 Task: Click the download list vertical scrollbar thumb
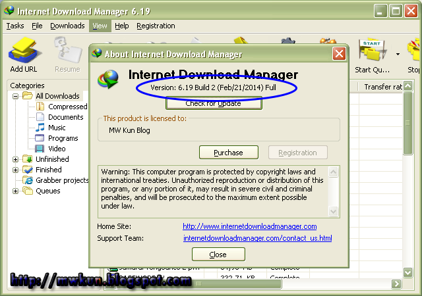[x=408, y=123]
